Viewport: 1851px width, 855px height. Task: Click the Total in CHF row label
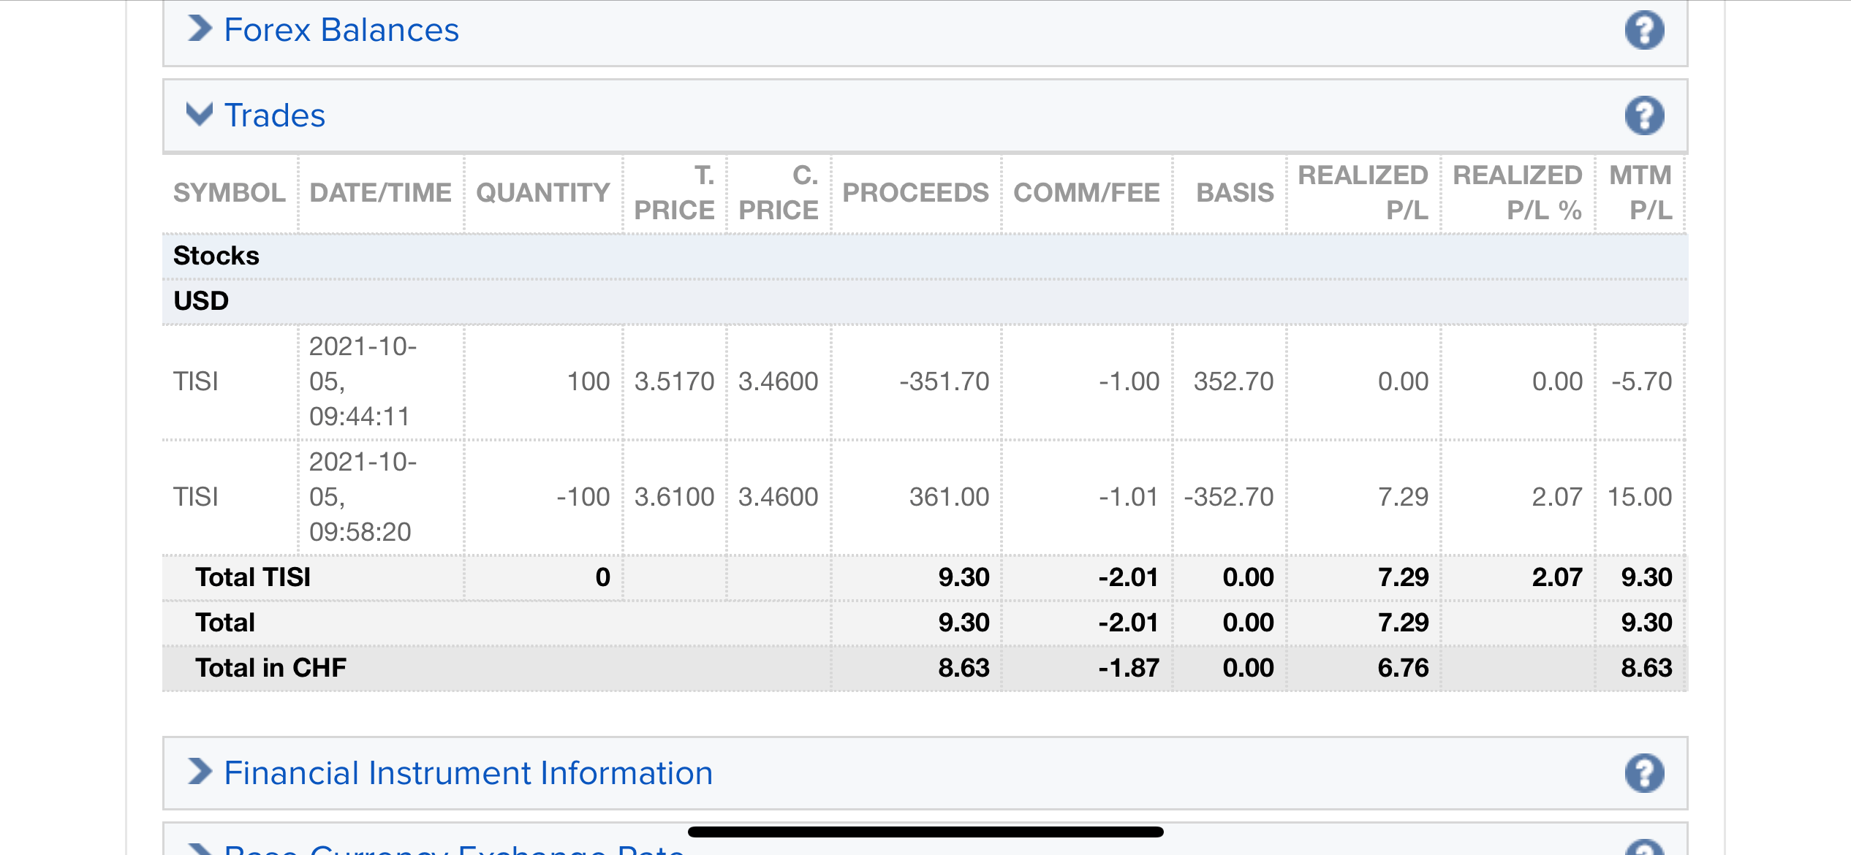pos(270,668)
